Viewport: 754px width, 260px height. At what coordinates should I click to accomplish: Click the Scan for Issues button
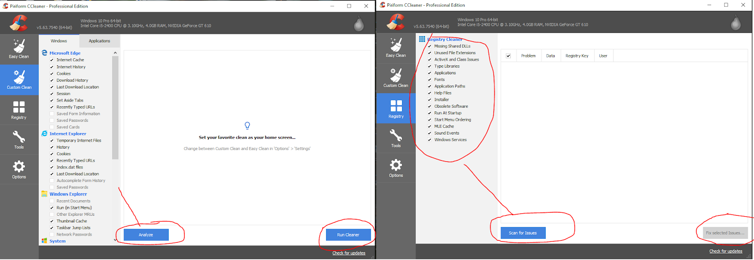pyautogui.click(x=523, y=233)
